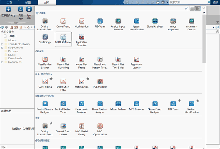Open the MATLAB Coder app
Screen dimensions: 220x149
(63, 39)
